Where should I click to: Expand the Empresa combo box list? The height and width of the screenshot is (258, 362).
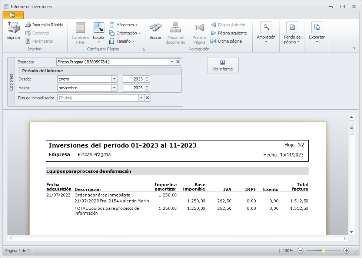tap(172, 62)
